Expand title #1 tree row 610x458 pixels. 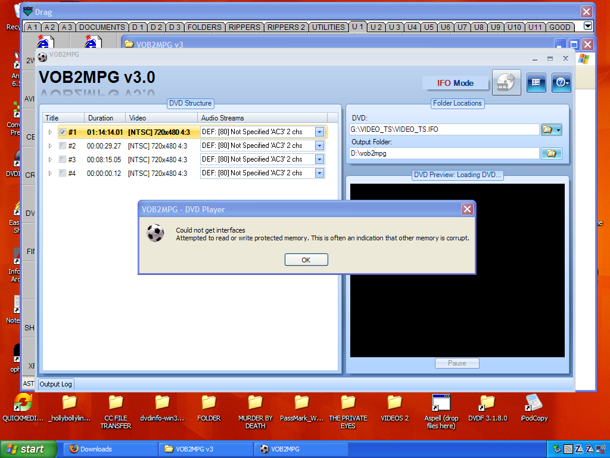(50, 132)
